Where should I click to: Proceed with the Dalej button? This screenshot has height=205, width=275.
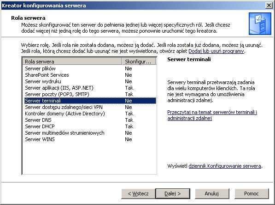pos(173,194)
